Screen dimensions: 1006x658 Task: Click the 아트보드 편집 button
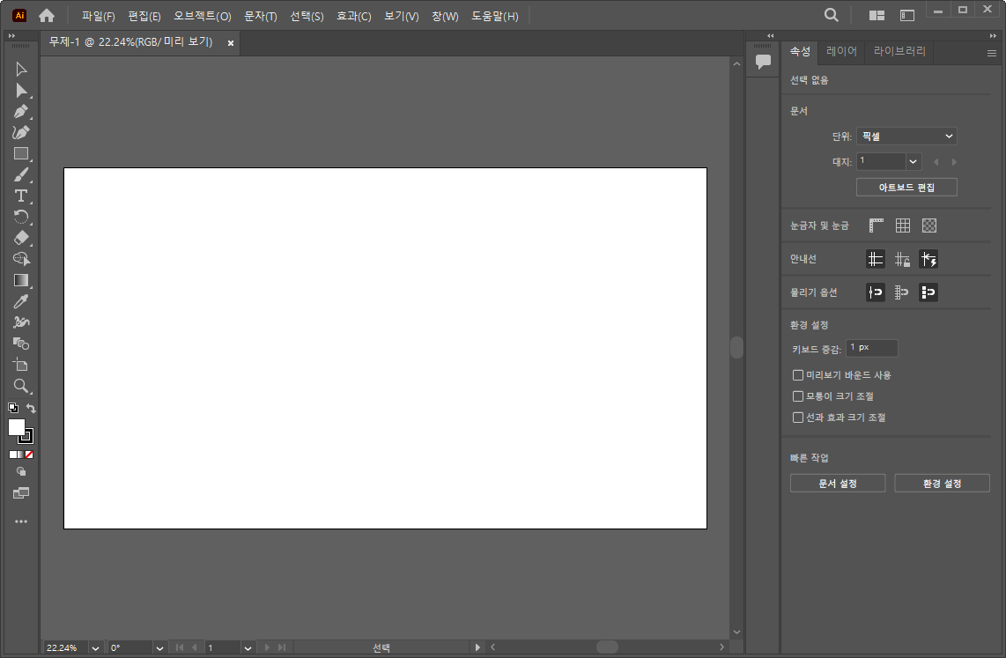pyautogui.click(x=906, y=188)
